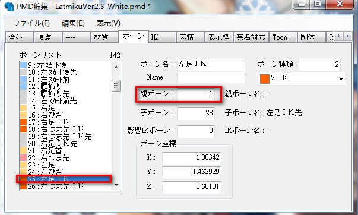The image size is (358, 215).
Task: Open the ファイル(F) menu
Action: point(31,23)
